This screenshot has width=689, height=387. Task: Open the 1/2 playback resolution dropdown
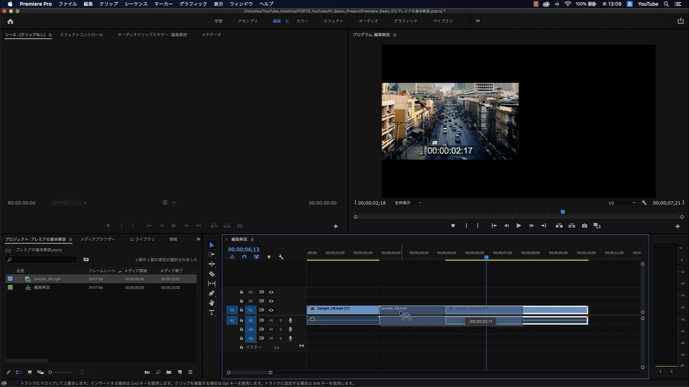(622, 203)
